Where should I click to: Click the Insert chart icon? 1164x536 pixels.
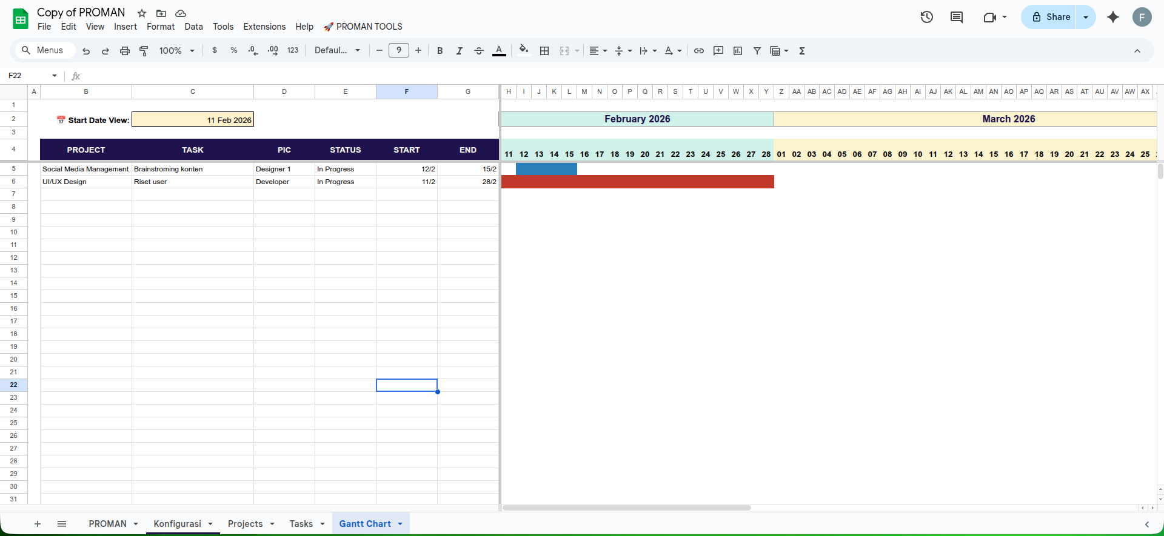738,51
